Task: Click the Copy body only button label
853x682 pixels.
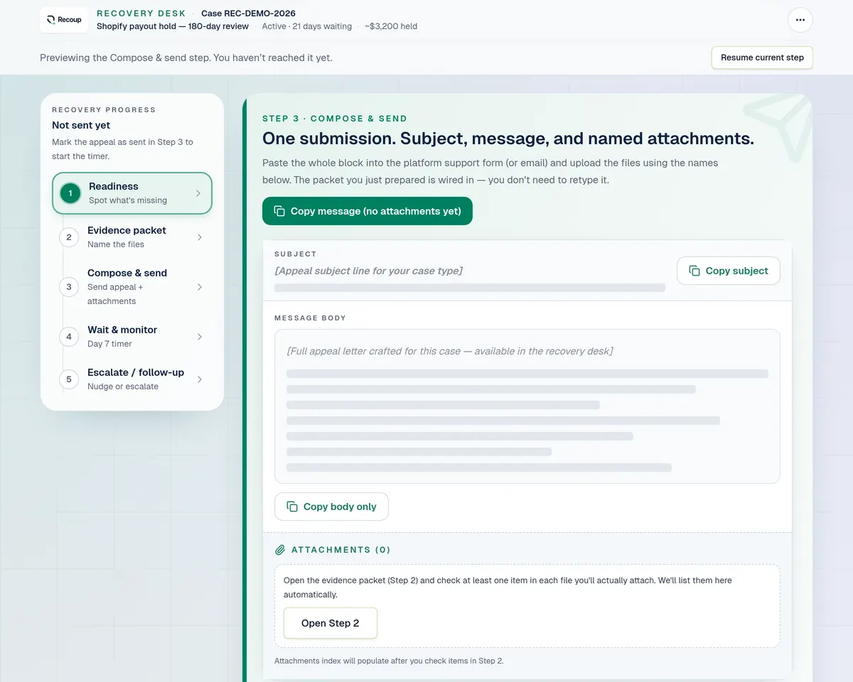Action: click(340, 507)
